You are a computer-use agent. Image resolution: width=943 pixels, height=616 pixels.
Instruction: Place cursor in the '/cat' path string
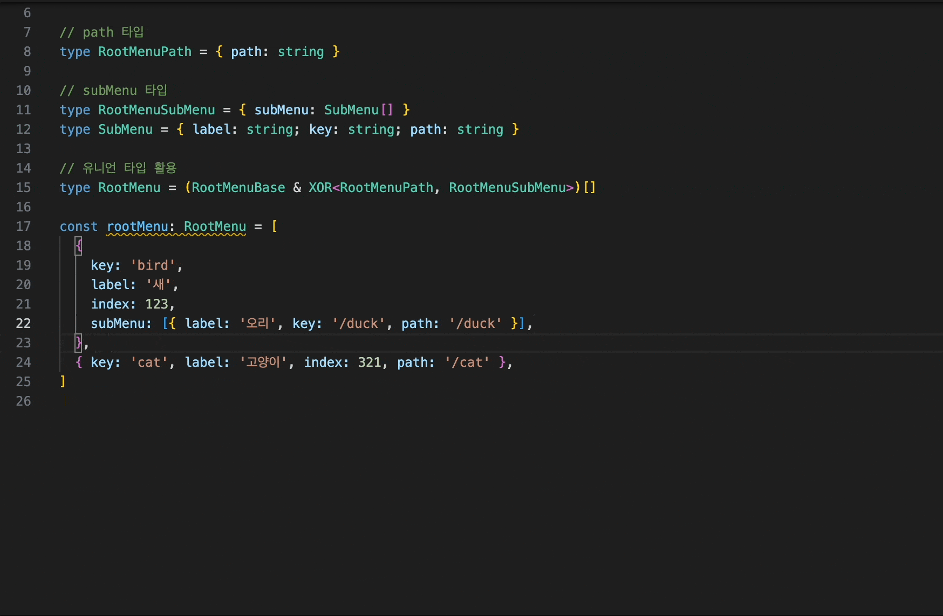[x=468, y=362]
